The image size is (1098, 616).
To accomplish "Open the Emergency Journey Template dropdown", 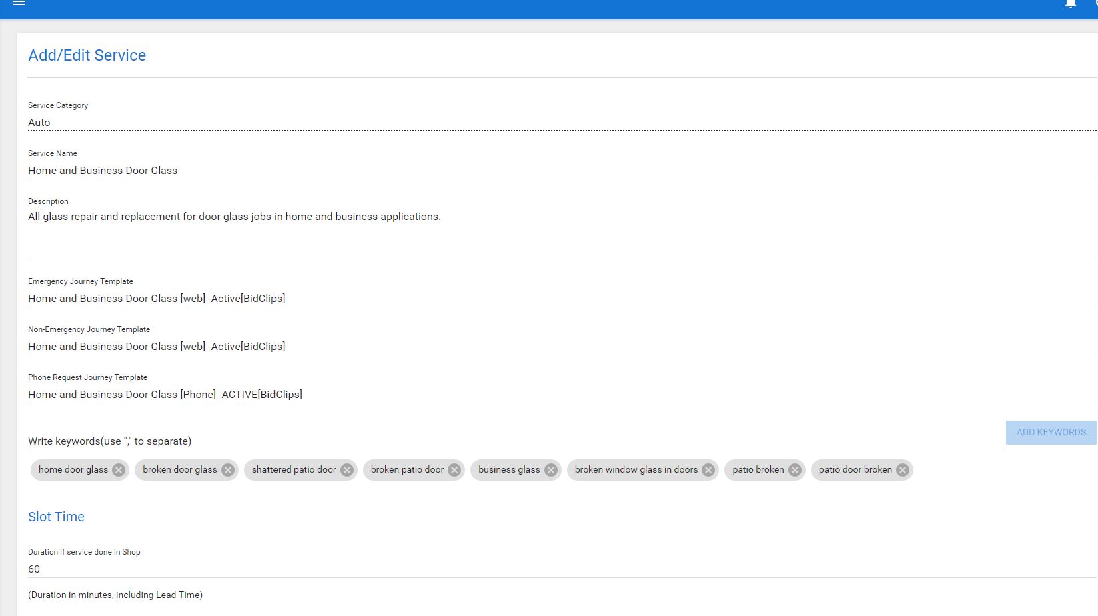I will (562, 299).
